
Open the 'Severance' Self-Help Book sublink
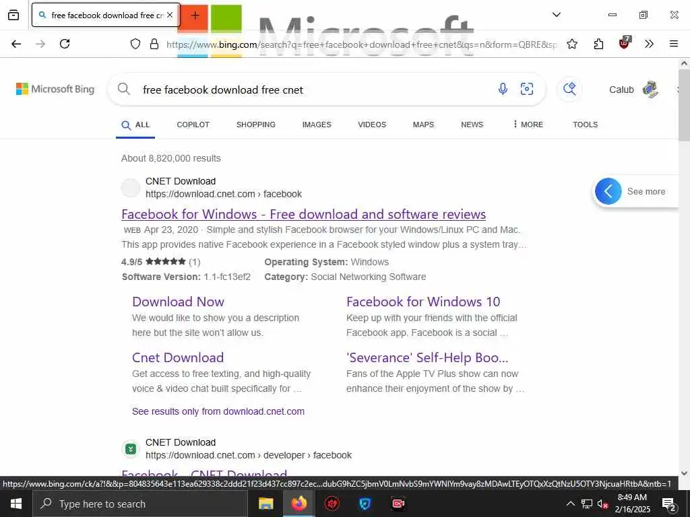tap(427, 357)
